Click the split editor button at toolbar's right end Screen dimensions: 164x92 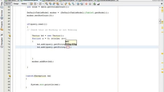point(162,4)
